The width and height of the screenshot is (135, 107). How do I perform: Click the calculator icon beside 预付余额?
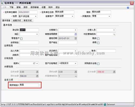[x=37, y=76]
